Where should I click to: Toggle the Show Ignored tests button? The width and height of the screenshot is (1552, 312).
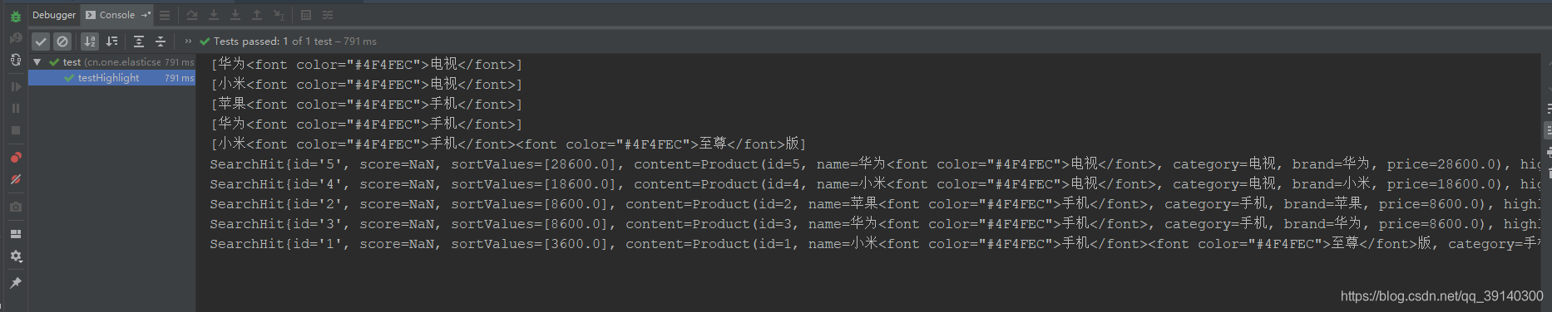click(62, 41)
